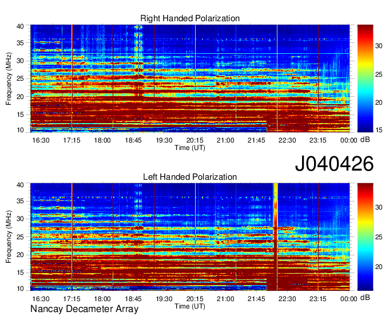Click "00:00" time tick on right-handed plot
This screenshot has width=389, height=316.
tap(349, 140)
